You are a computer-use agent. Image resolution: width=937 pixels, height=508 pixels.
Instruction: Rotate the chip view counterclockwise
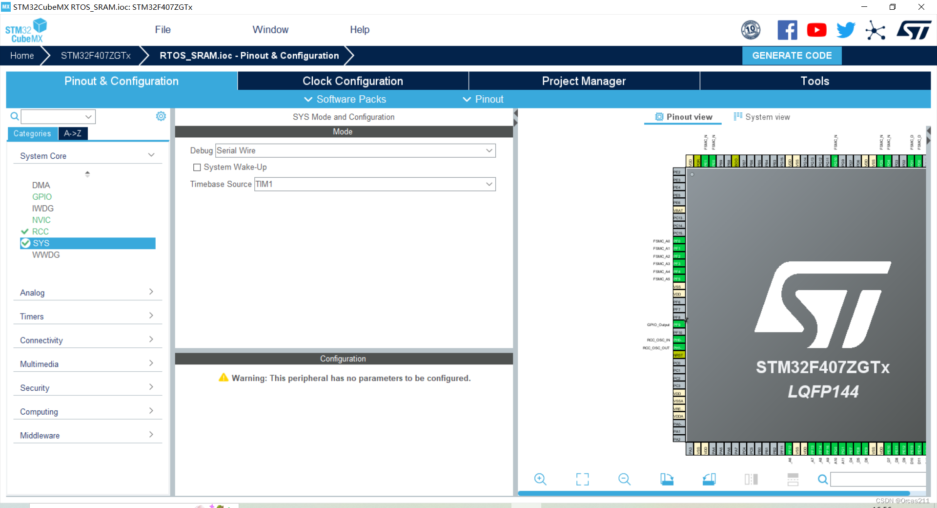coord(710,479)
